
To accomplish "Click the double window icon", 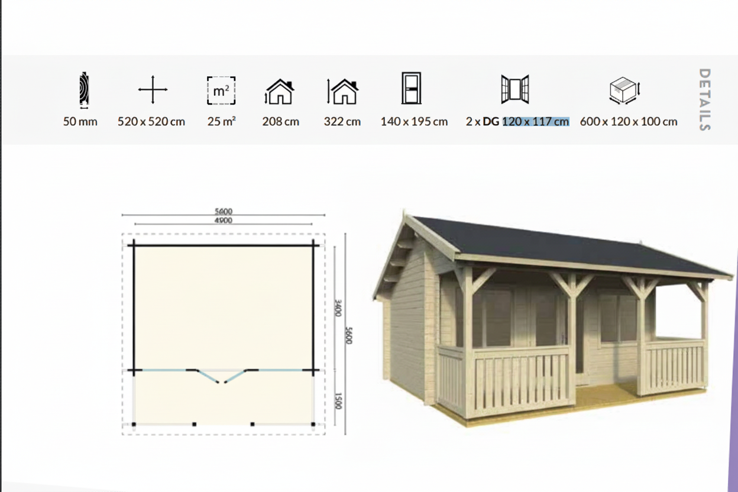I will pyautogui.click(x=514, y=89).
